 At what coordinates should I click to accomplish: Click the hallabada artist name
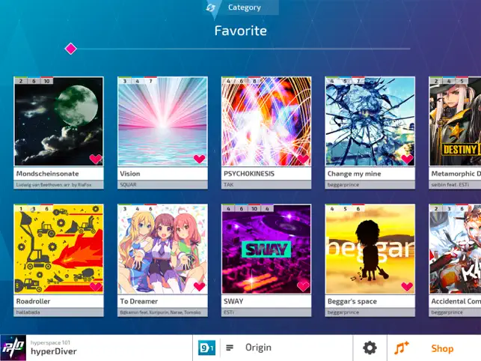[28, 312]
